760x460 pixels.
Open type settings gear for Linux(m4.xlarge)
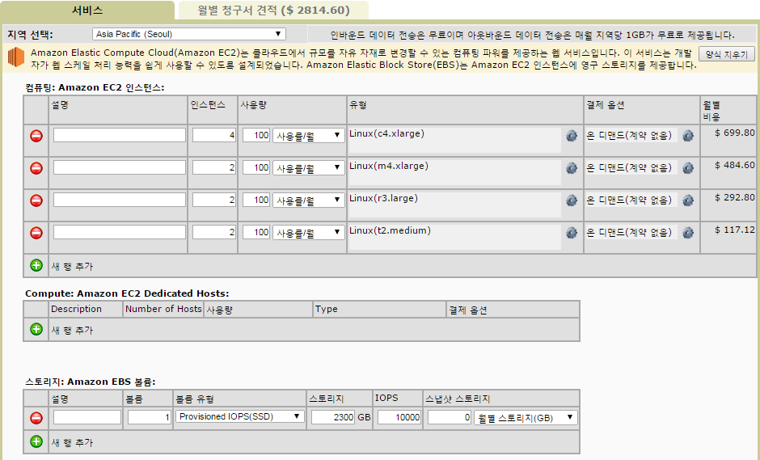point(572,169)
